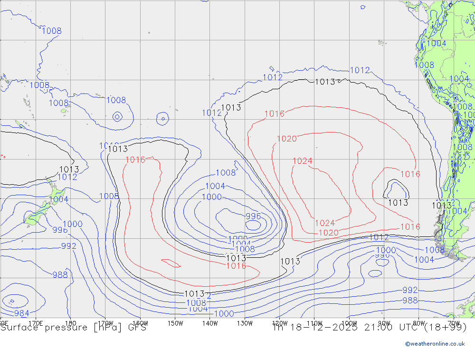Screen dimensions: 475x348
Task: Click the 984 isobar label
Action: click(22, 313)
